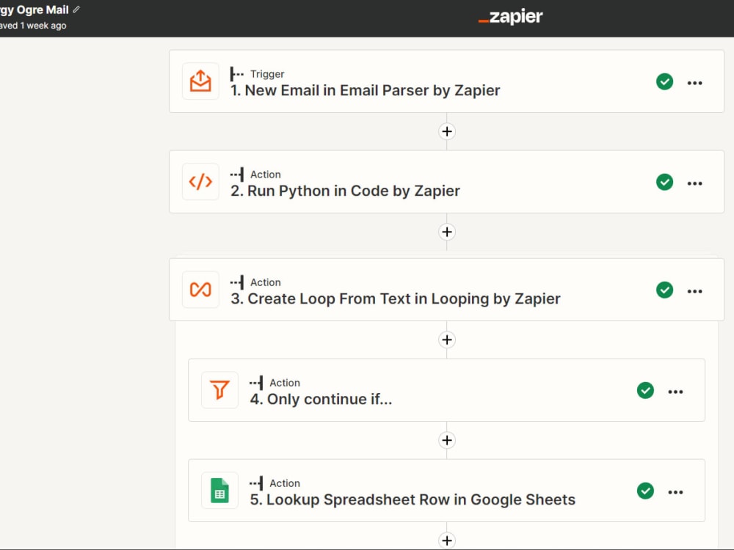
Task: Click the green checkmark status on step 1
Action: tap(664, 81)
